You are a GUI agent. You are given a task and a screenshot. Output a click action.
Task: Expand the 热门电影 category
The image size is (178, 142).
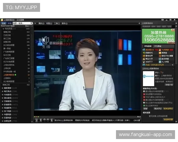pos(2,111)
